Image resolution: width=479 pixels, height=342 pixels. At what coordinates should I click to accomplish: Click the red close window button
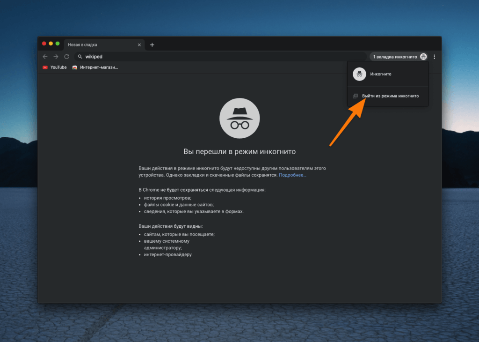(44, 44)
